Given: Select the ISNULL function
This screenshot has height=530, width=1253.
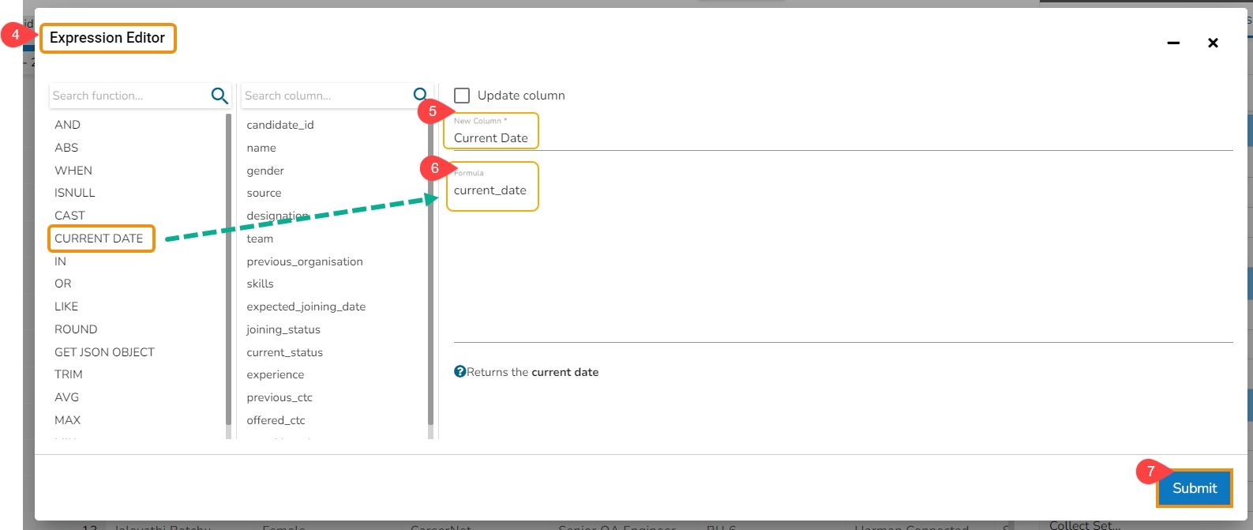Looking at the screenshot, I should (x=75, y=193).
